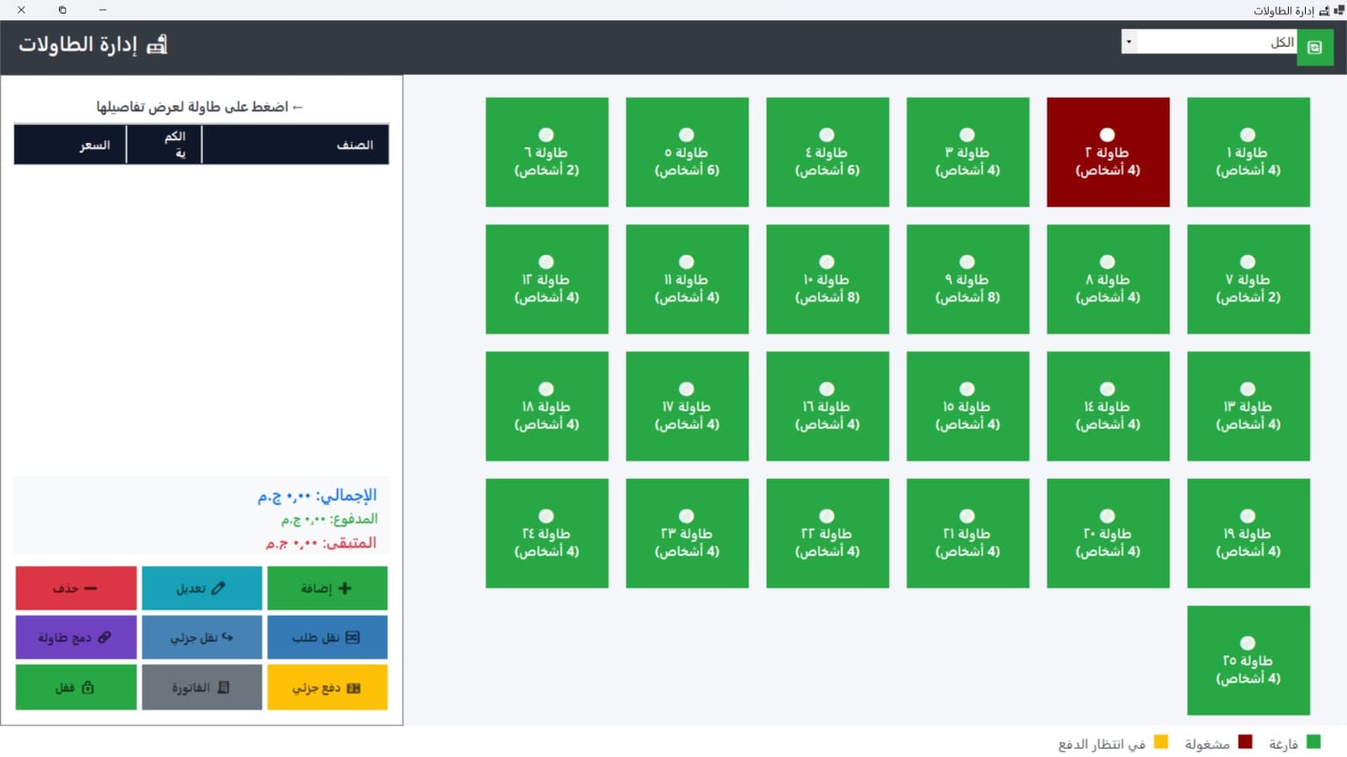Image resolution: width=1347 pixels, height=757 pixels.
Task: Open the الكل filter dropdown arrow
Action: point(1129,42)
